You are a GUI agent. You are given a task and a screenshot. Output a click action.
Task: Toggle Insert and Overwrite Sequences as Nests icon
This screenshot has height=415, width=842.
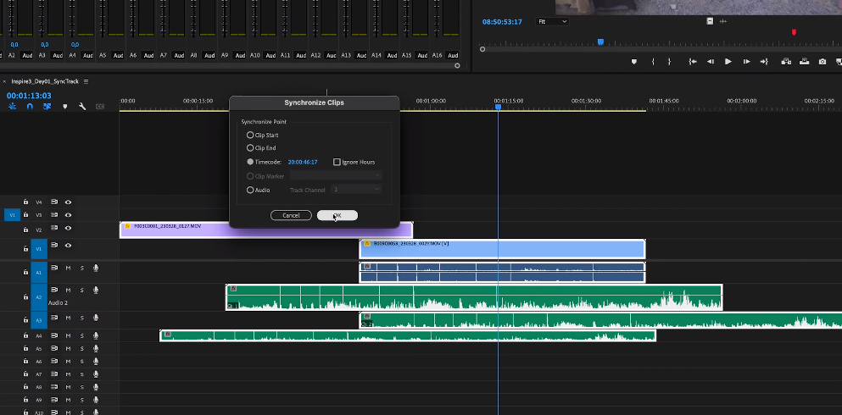12,107
